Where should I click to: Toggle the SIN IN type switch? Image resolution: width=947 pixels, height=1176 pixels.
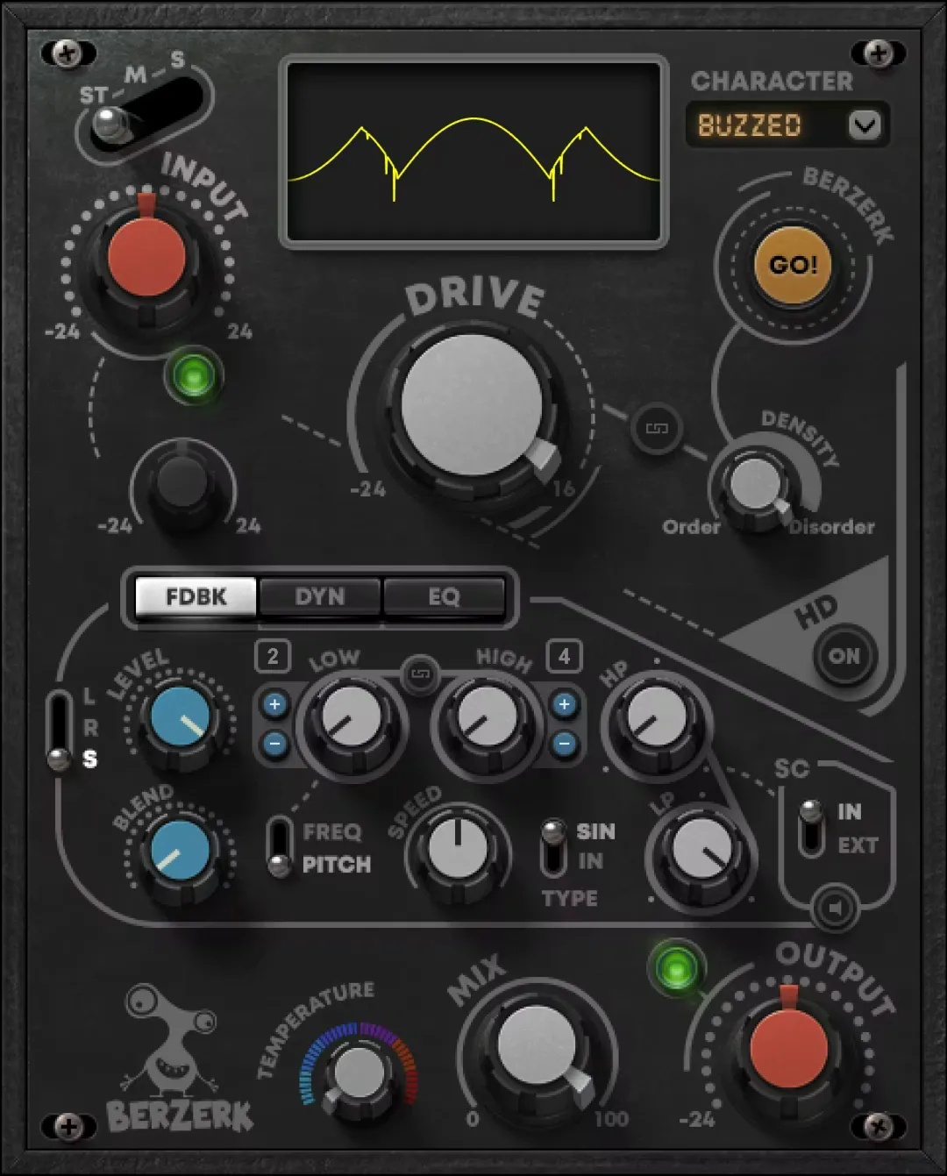pyautogui.click(x=553, y=846)
